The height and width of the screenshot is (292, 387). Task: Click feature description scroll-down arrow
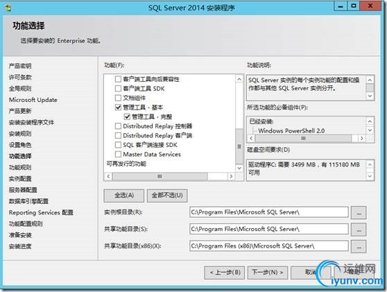pos(370,96)
